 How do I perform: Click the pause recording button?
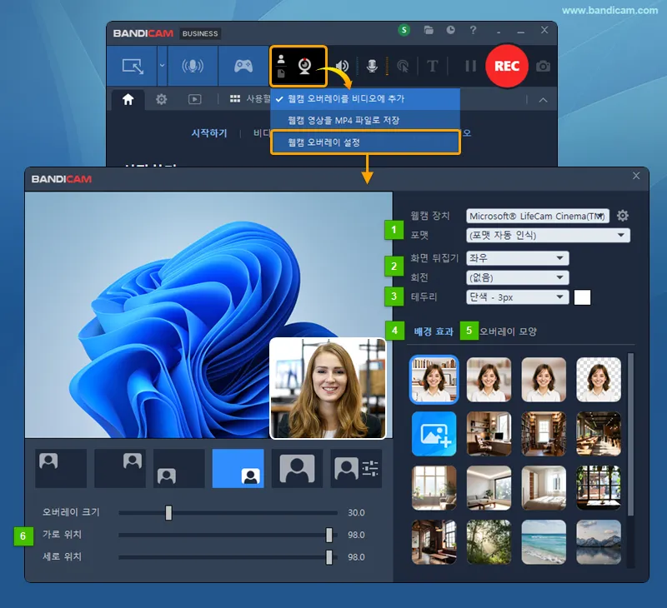pos(470,66)
